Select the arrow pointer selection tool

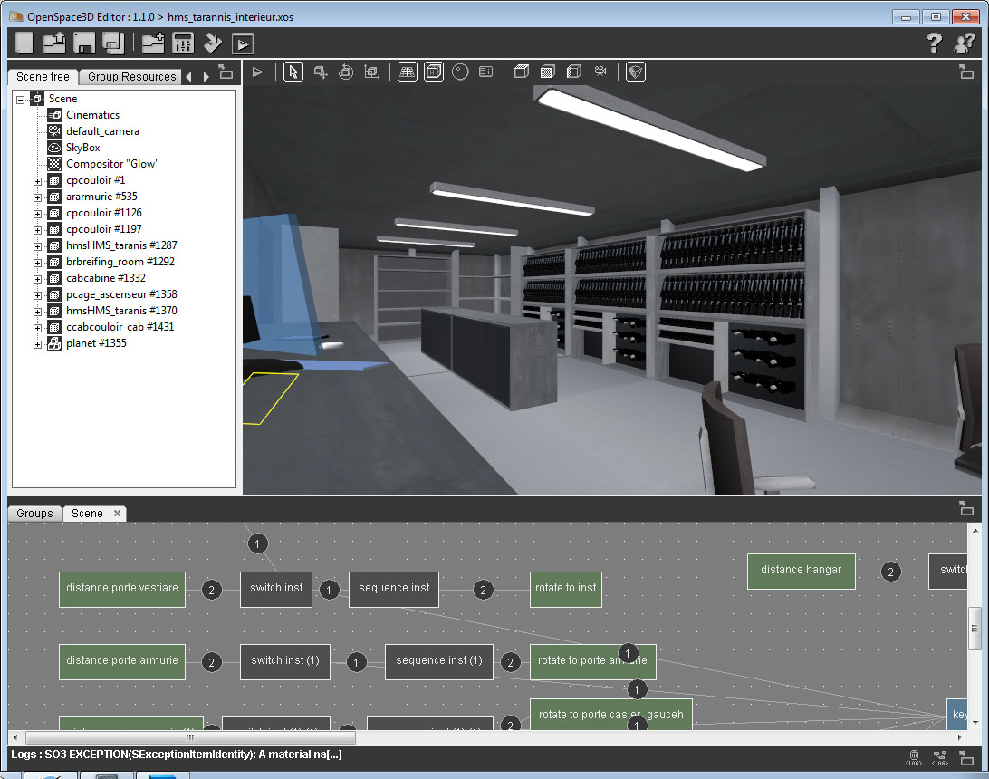[x=293, y=72]
